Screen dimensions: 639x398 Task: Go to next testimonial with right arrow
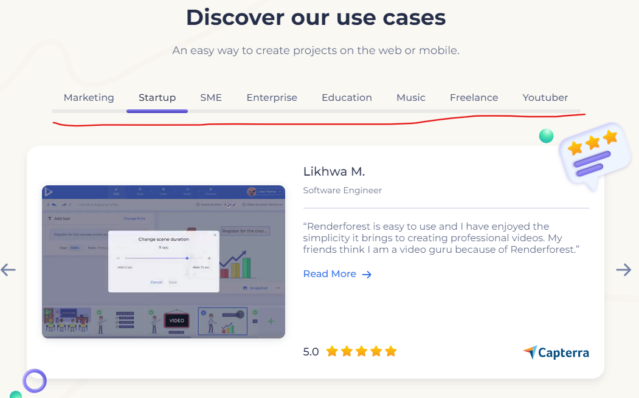tap(624, 270)
